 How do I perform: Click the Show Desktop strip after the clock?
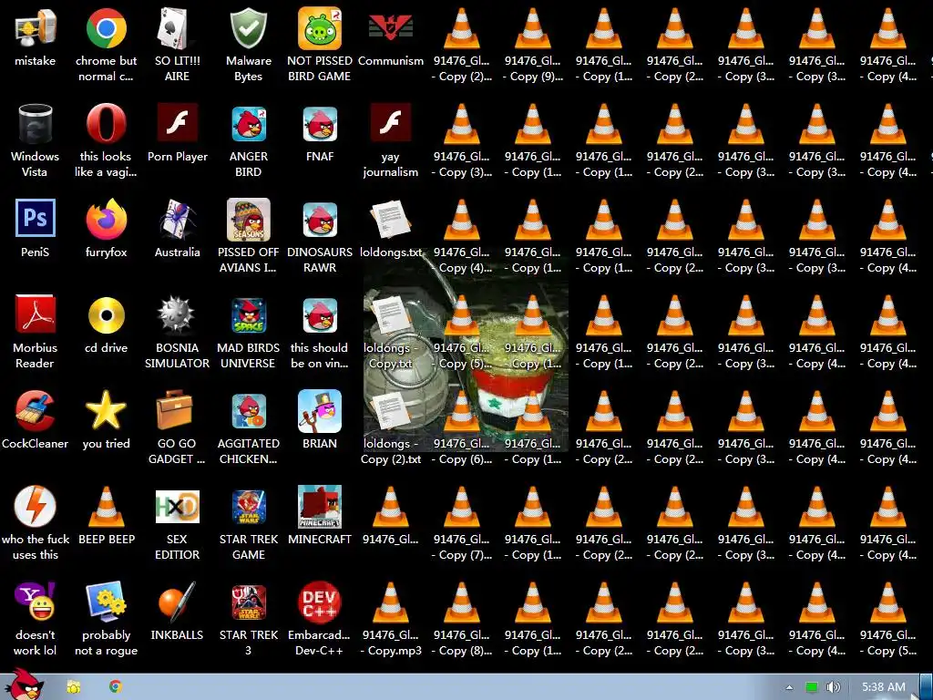pos(926,687)
